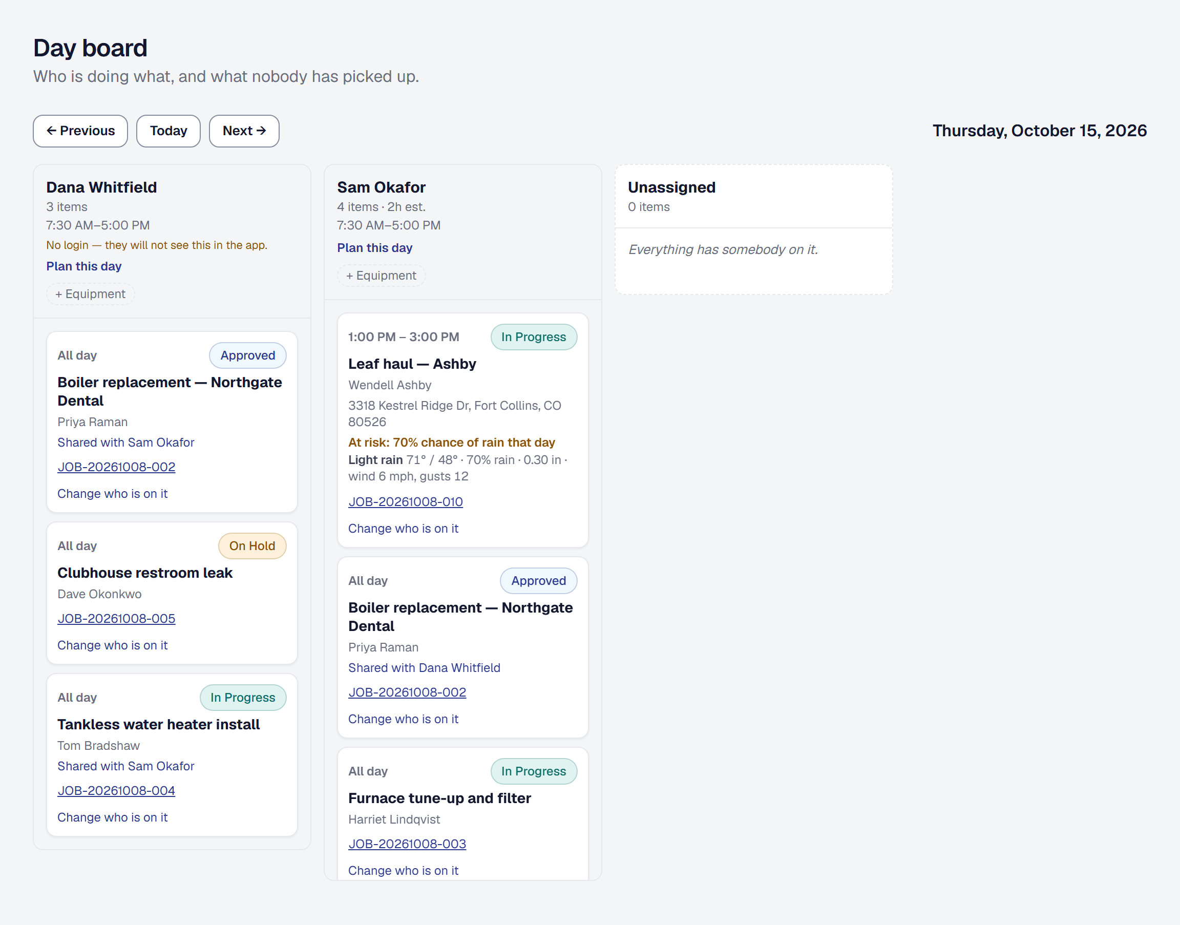Image resolution: width=1180 pixels, height=925 pixels.
Task: Click In Progress badge on Leaf haul card
Action: (x=534, y=337)
